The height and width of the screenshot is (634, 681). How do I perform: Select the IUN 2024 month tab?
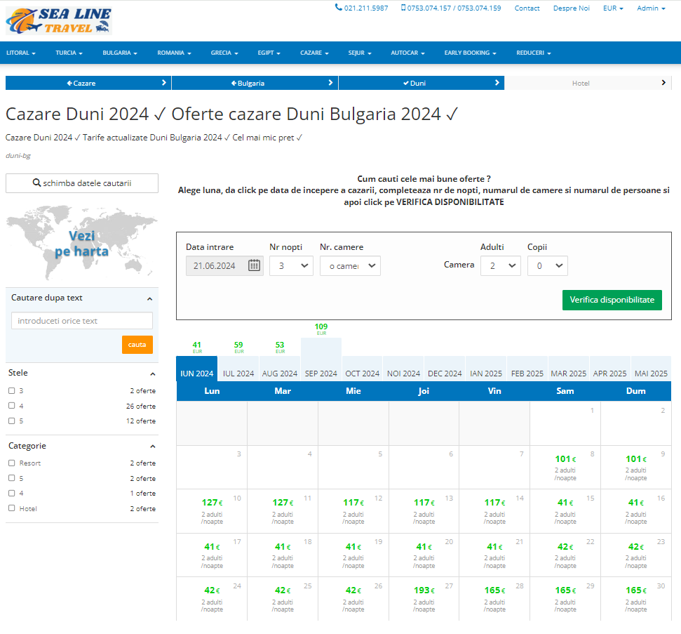(x=197, y=369)
